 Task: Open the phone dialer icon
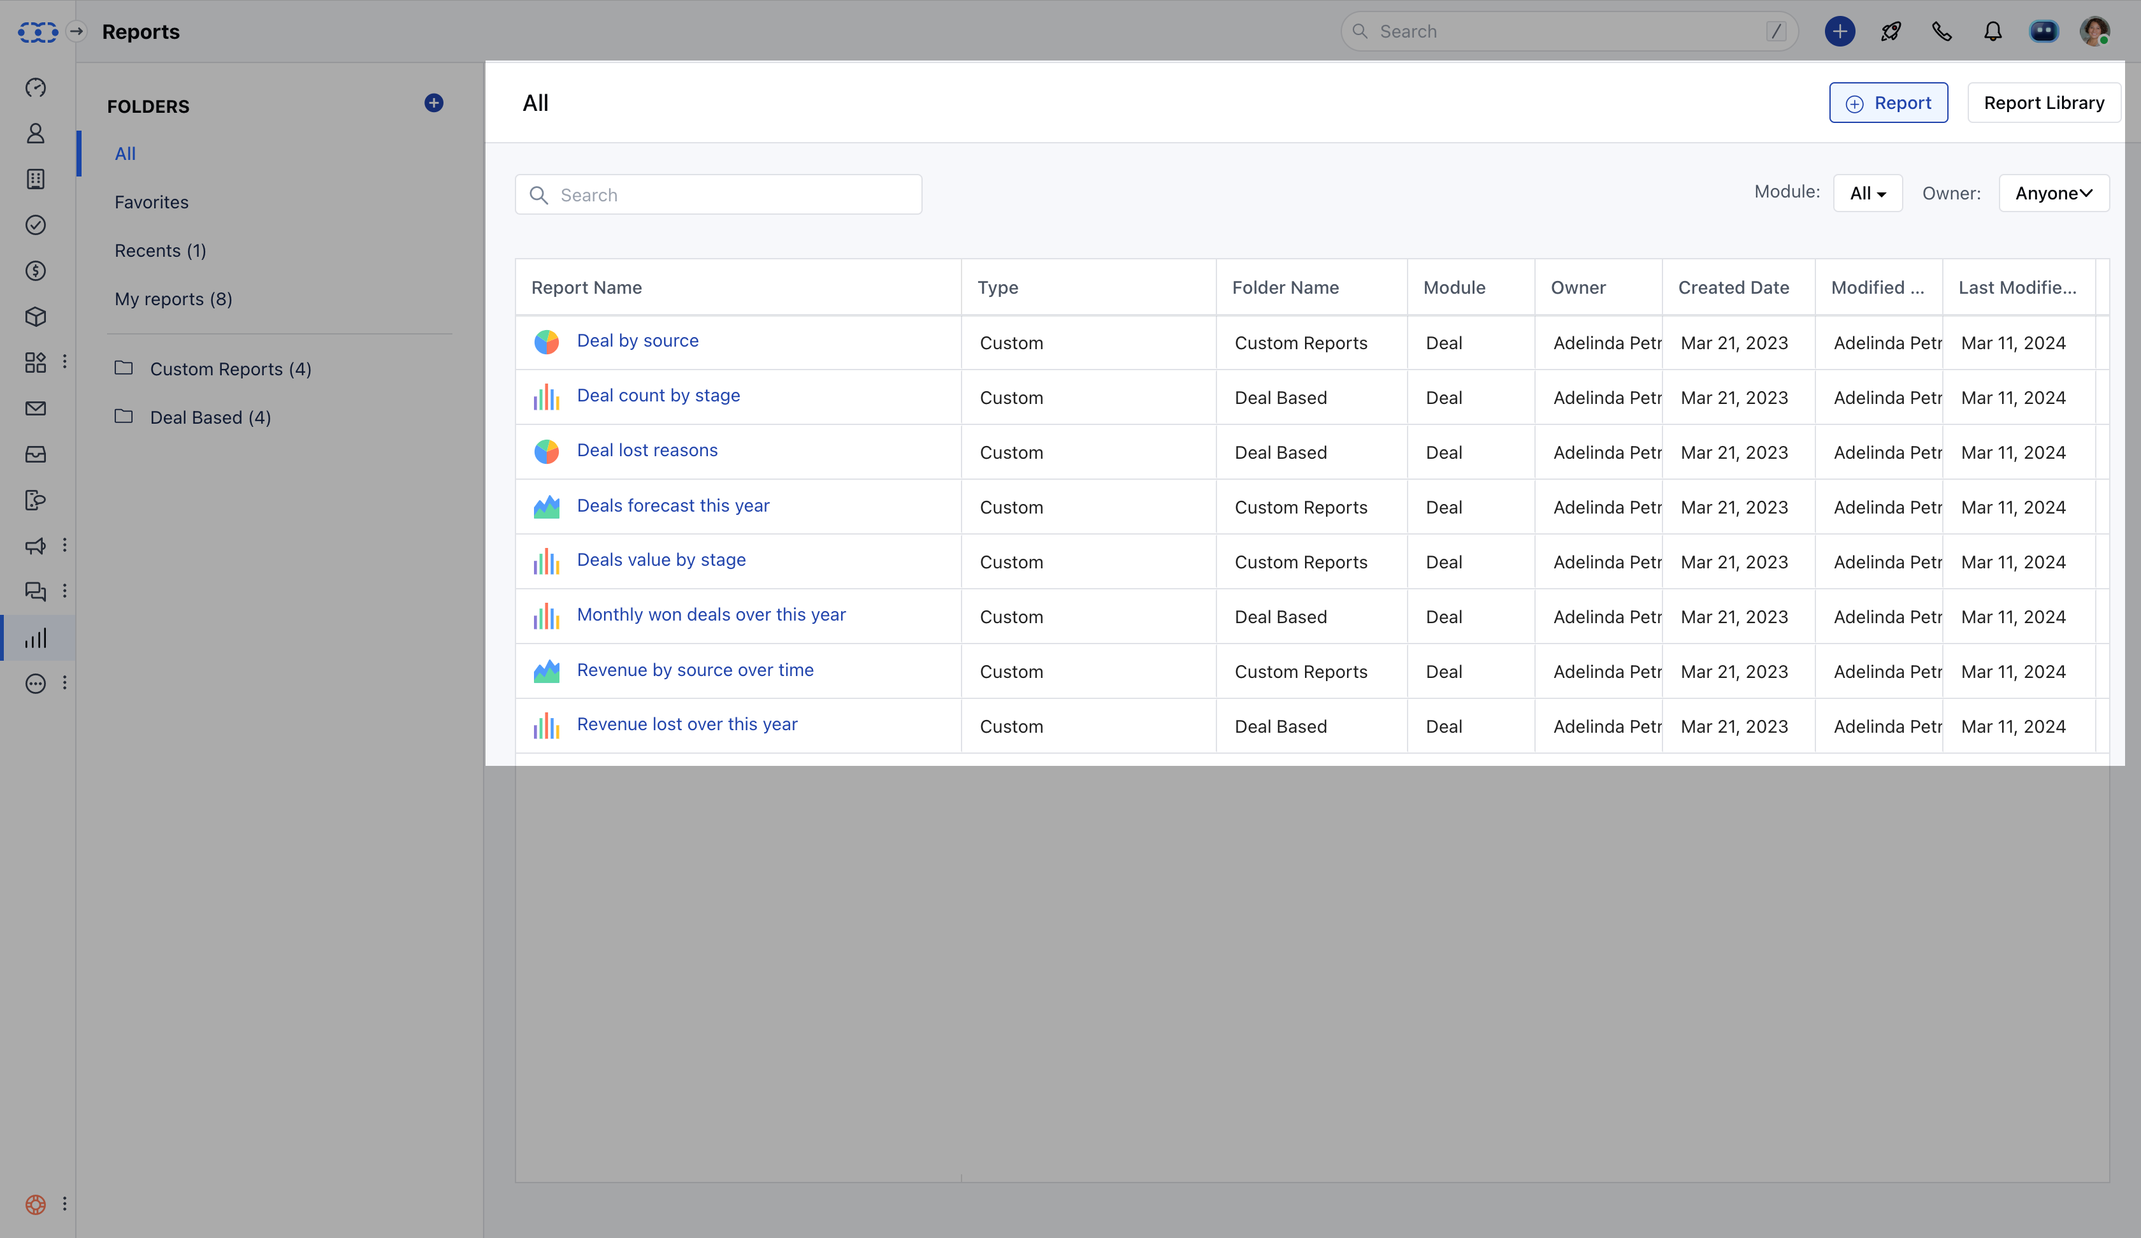coord(1942,31)
